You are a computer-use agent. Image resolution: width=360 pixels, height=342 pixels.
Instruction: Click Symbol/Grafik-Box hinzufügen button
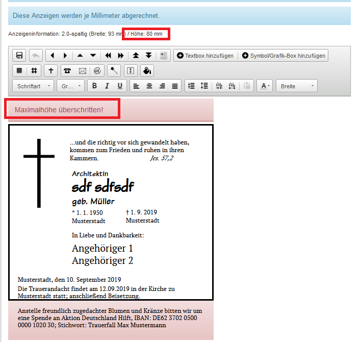(x=284, y=56)
